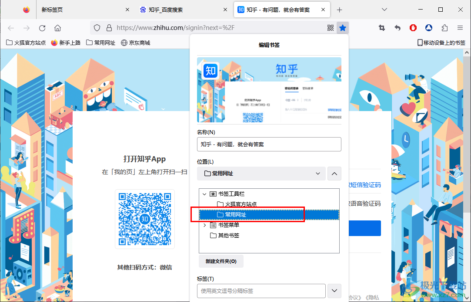Image resolution: width=471 pixels, height=302 pixels.
Task: Close the 新标签页 tab
Action: click(127, 10)
